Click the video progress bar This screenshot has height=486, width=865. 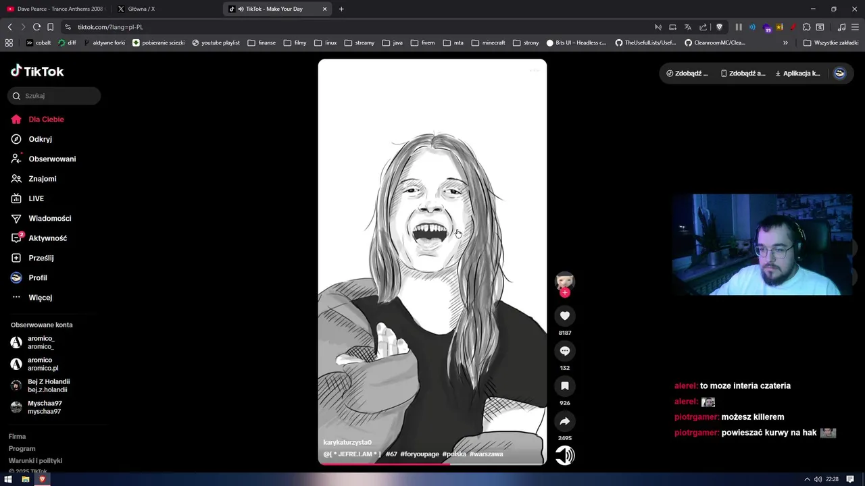(432, 463)
